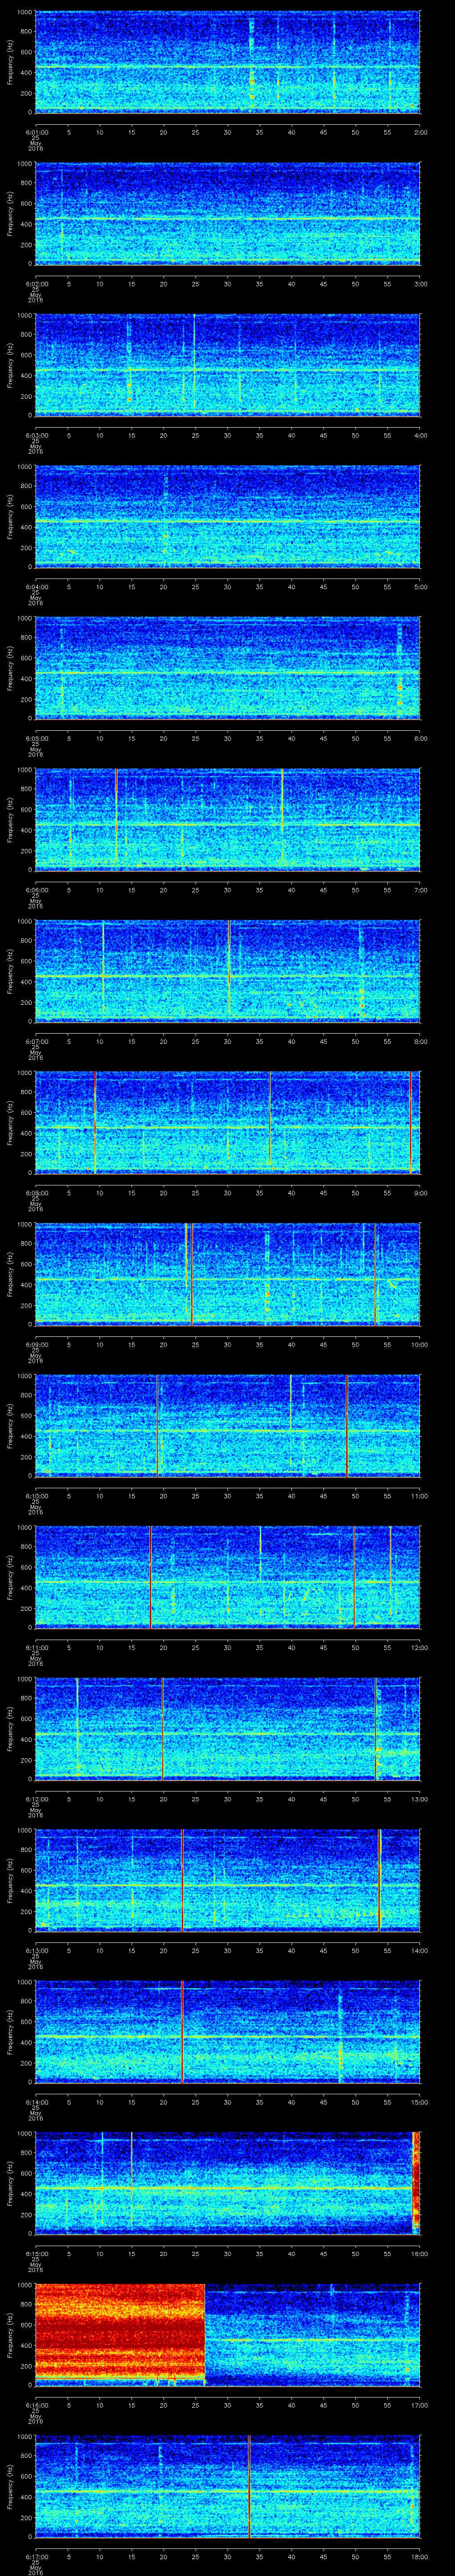Select the '12:00' end time label
Screen dimensions: 455x2576
pyautogui.click(x=420, y=1647)
